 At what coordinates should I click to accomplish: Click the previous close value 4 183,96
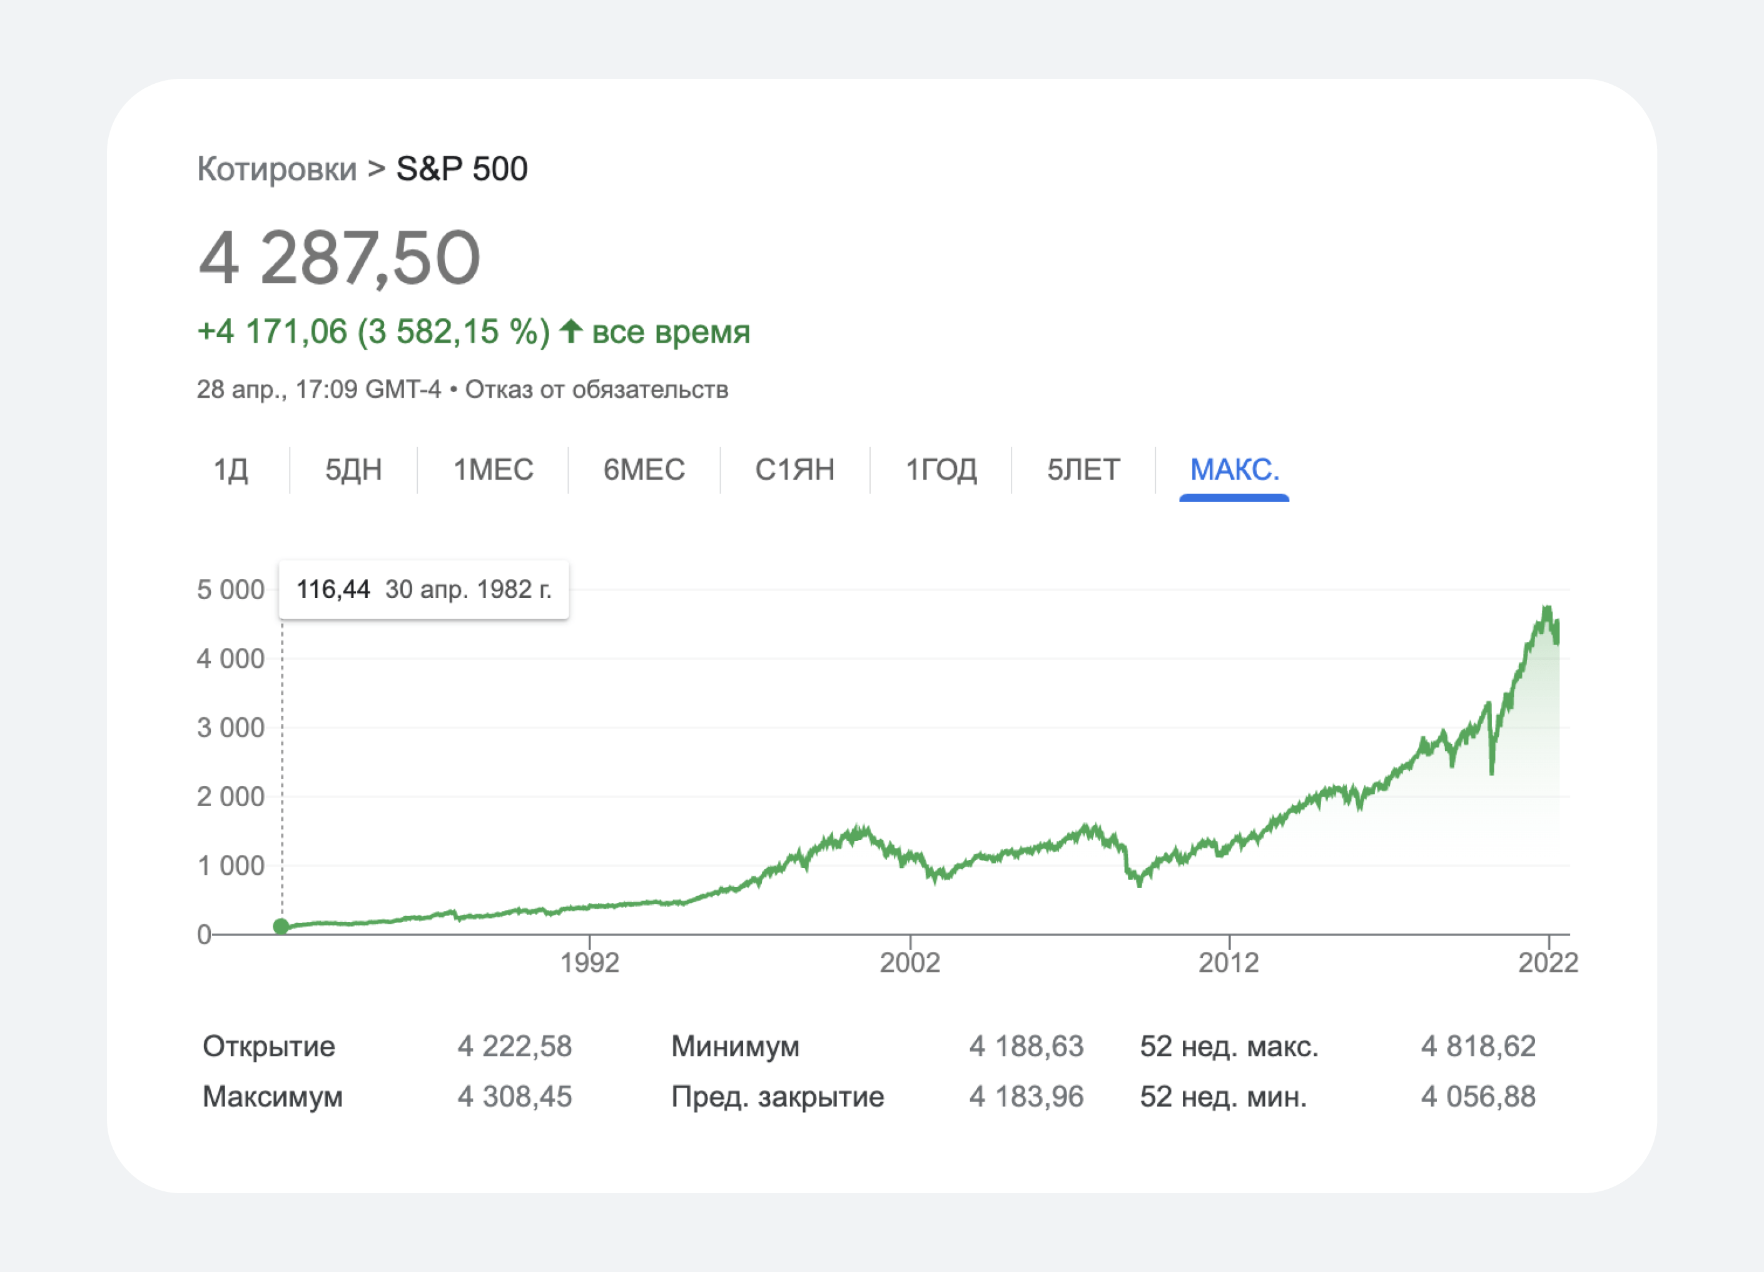1026,1096
